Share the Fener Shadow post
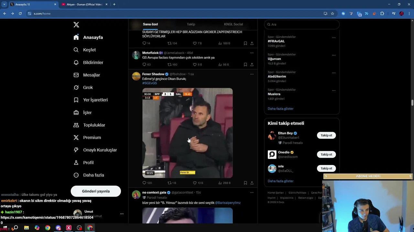The width and height of the screenshot is (414, 232). (252, 183)
